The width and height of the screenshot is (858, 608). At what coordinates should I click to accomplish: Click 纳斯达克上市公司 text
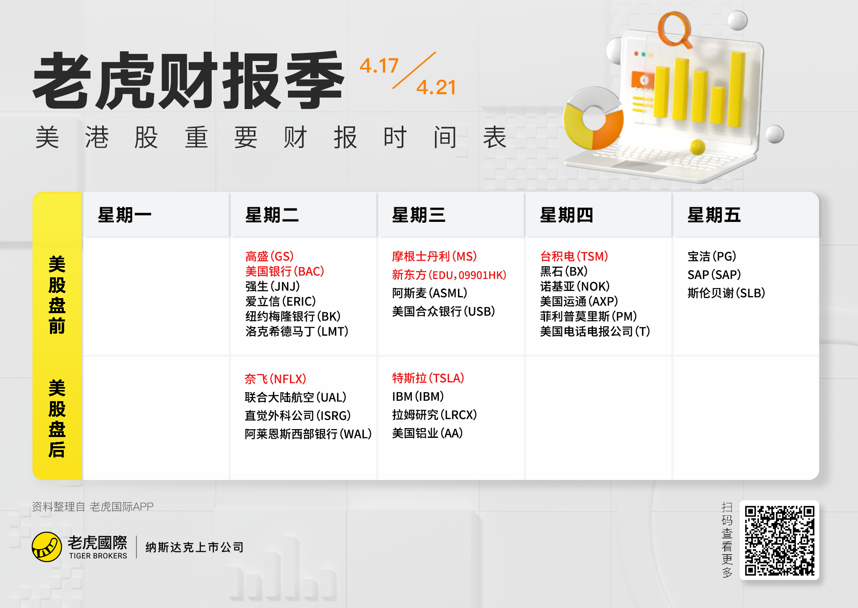pos(195,547)
